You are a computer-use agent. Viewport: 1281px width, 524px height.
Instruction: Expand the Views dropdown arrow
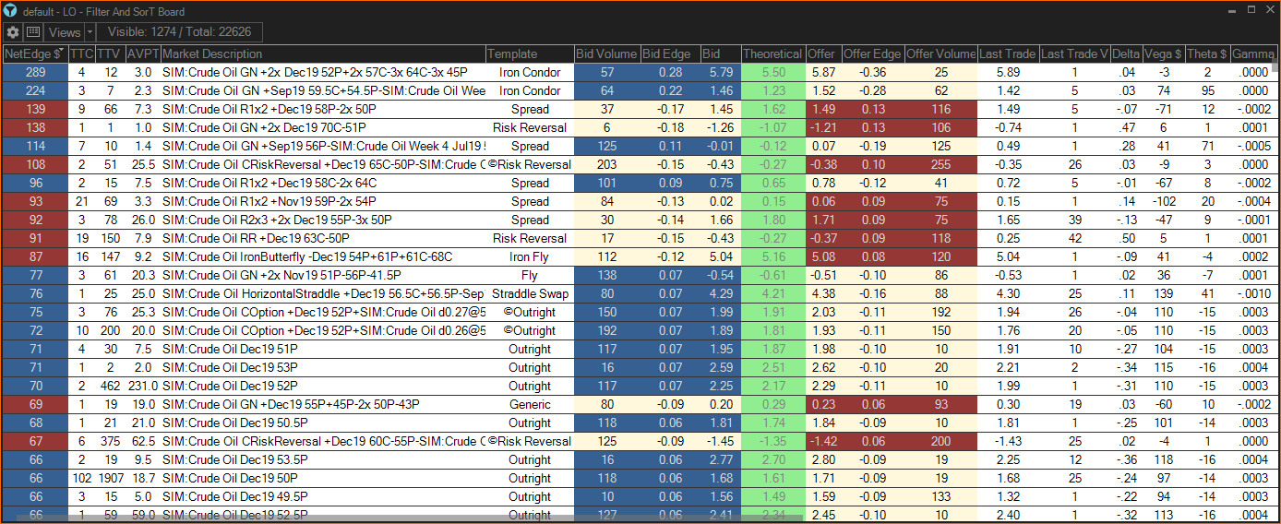pos(90,32)
